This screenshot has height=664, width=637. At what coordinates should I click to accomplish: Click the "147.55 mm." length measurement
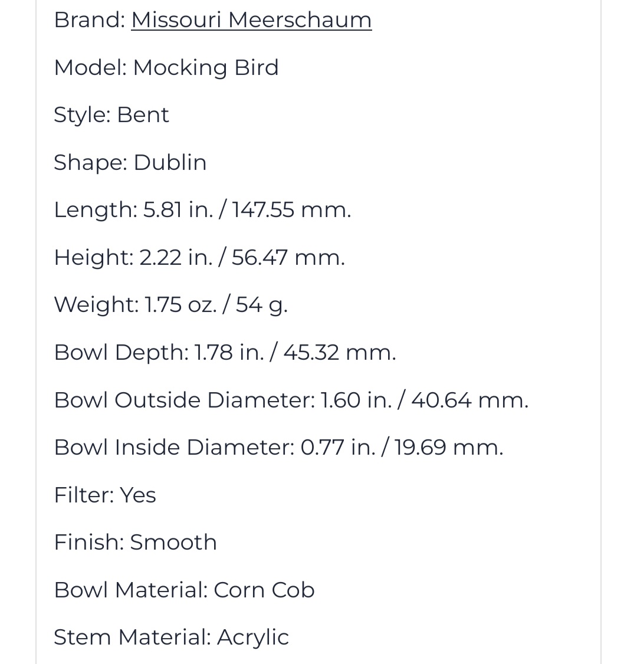coord(291,210)
